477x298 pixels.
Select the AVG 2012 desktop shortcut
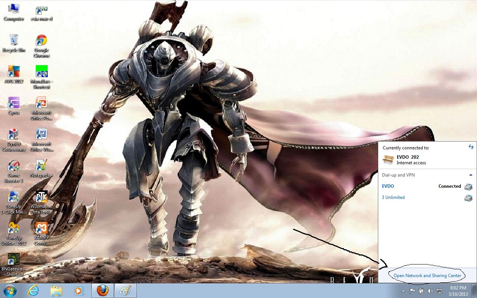point(14,74)
